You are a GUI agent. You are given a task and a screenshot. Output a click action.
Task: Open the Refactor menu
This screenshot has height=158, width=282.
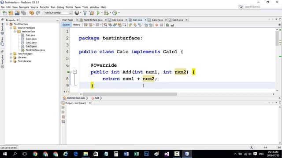pos(44,7)
